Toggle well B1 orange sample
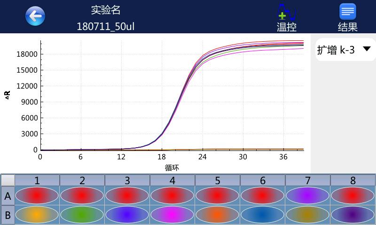The height and width of the screenshot is (225, 376). 37,215
